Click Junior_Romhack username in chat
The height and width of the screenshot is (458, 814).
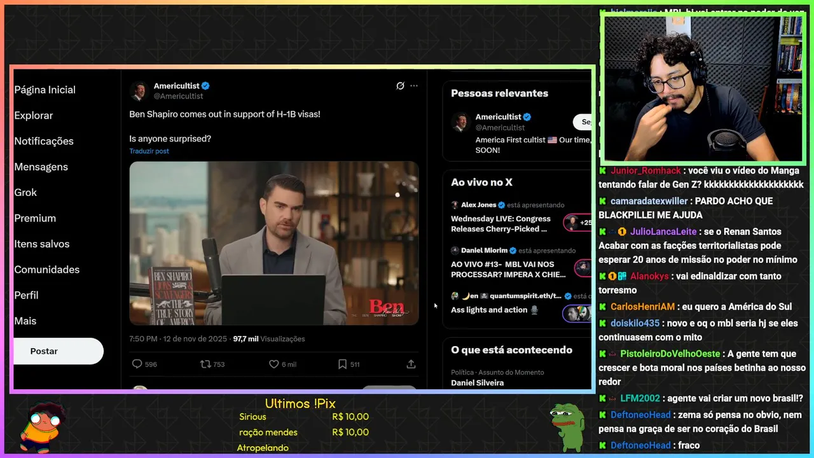point(645,170)
